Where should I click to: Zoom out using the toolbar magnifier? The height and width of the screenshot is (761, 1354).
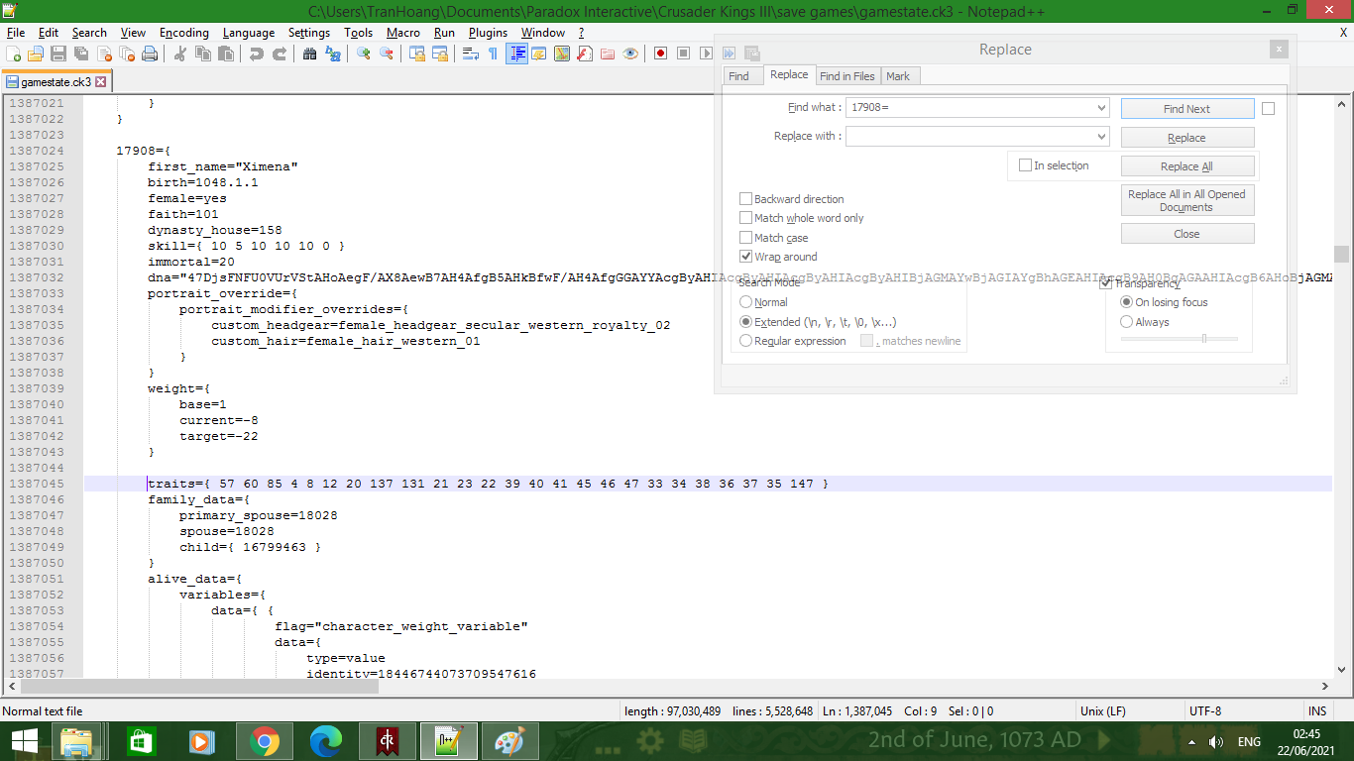[x=387, y=54]
